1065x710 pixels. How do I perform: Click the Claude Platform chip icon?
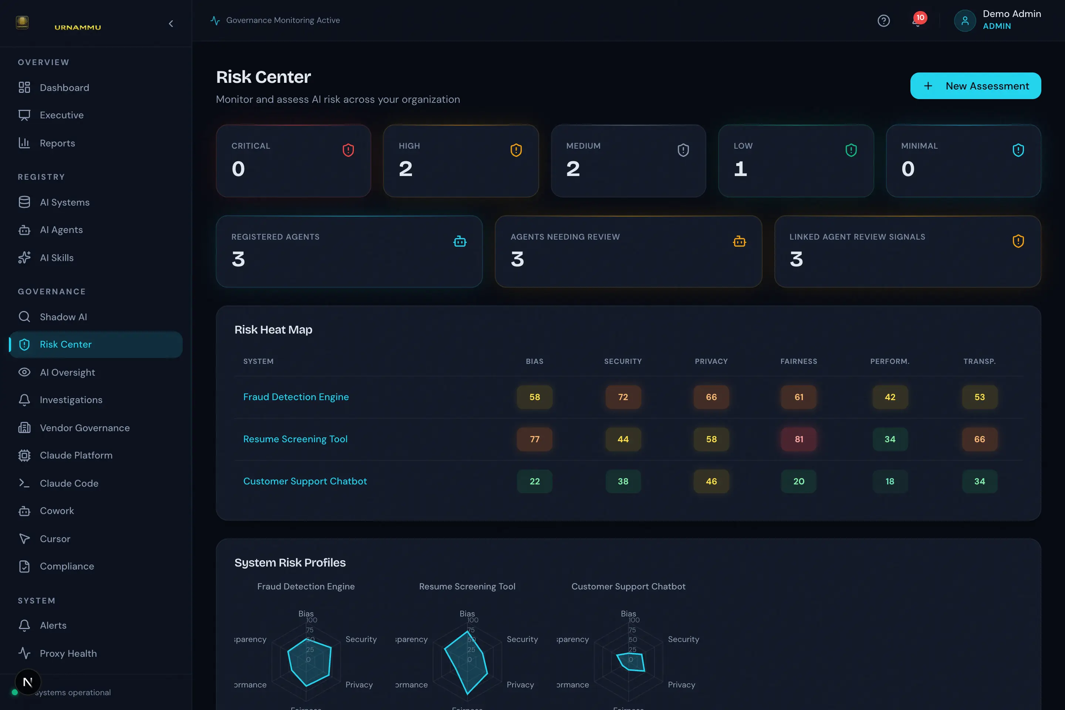pos(24,456)
